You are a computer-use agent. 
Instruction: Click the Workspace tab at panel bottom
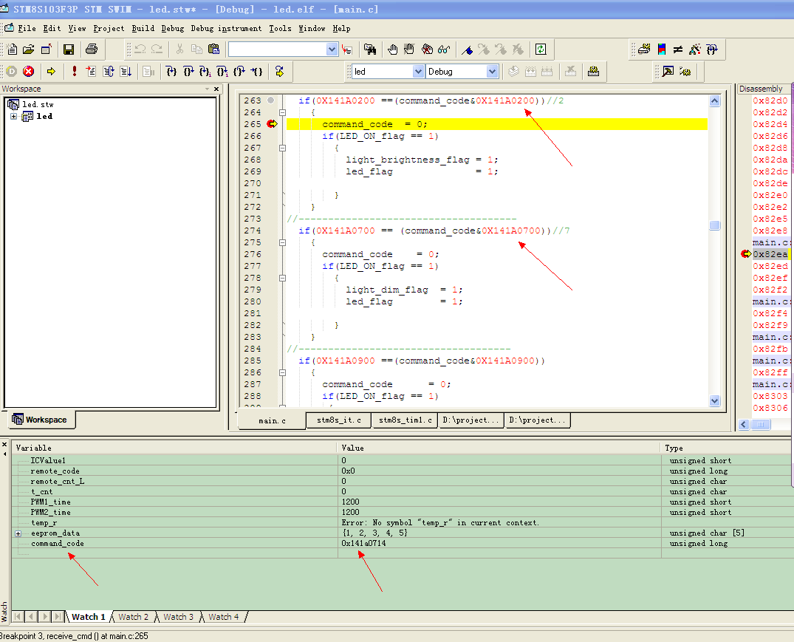pos(41,420)
